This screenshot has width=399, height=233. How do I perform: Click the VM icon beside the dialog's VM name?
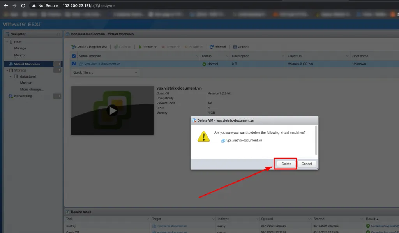pos(223,140)
